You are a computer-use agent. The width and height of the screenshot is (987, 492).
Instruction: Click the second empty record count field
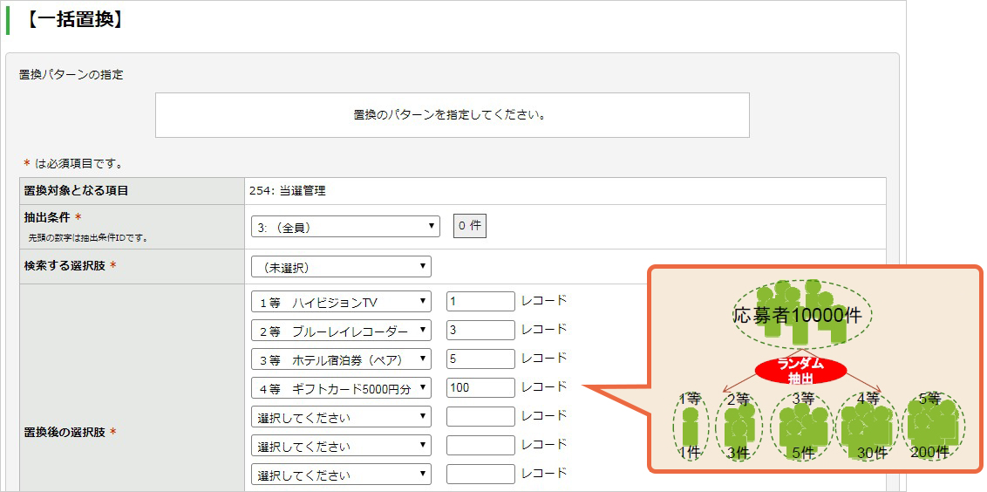pos(481,446)
